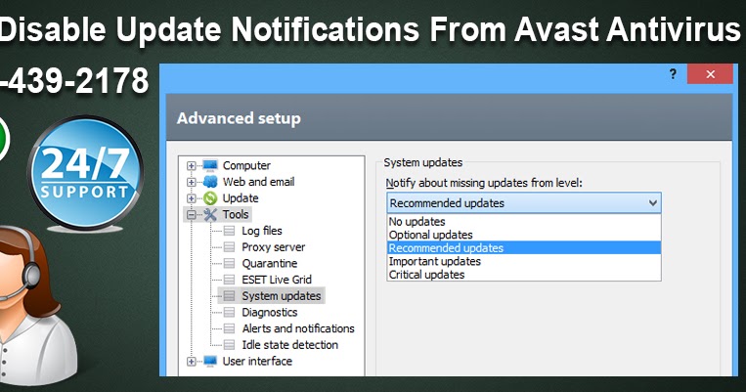This screenshot has width=746, height=392.
Task: Select the Tools tree label
Action: click(236, 214)
